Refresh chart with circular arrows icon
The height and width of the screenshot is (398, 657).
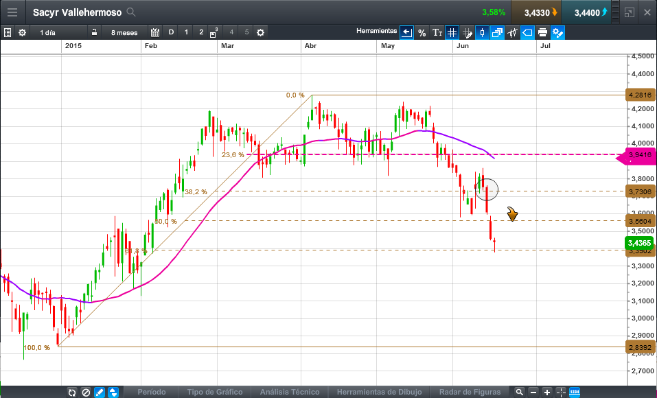tap(72, 392)
